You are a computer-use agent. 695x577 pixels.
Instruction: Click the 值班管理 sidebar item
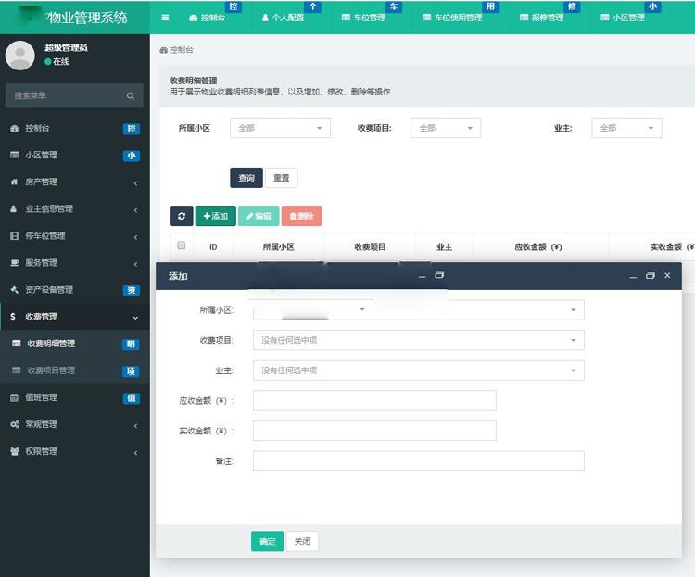41,397
